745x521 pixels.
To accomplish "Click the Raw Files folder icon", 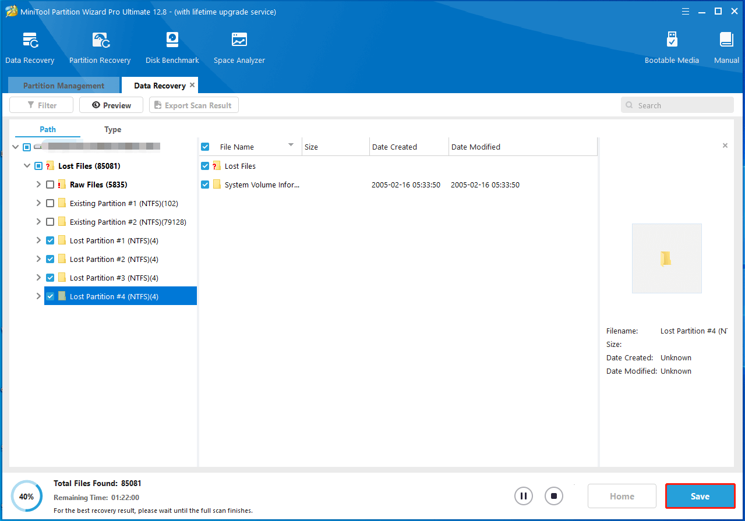I will pos(62,185).
